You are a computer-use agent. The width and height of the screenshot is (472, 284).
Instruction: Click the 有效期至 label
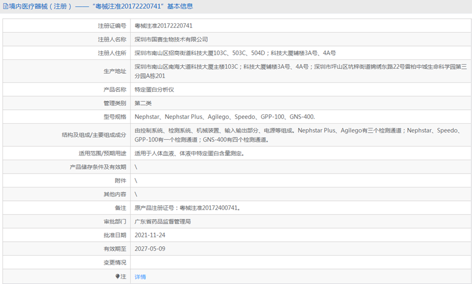coord(115,249)
